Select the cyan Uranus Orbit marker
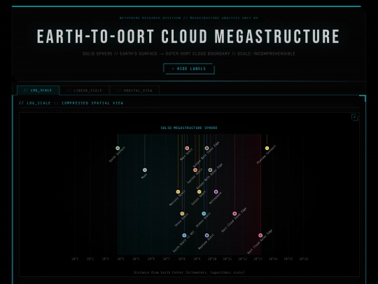 [204, 213]
